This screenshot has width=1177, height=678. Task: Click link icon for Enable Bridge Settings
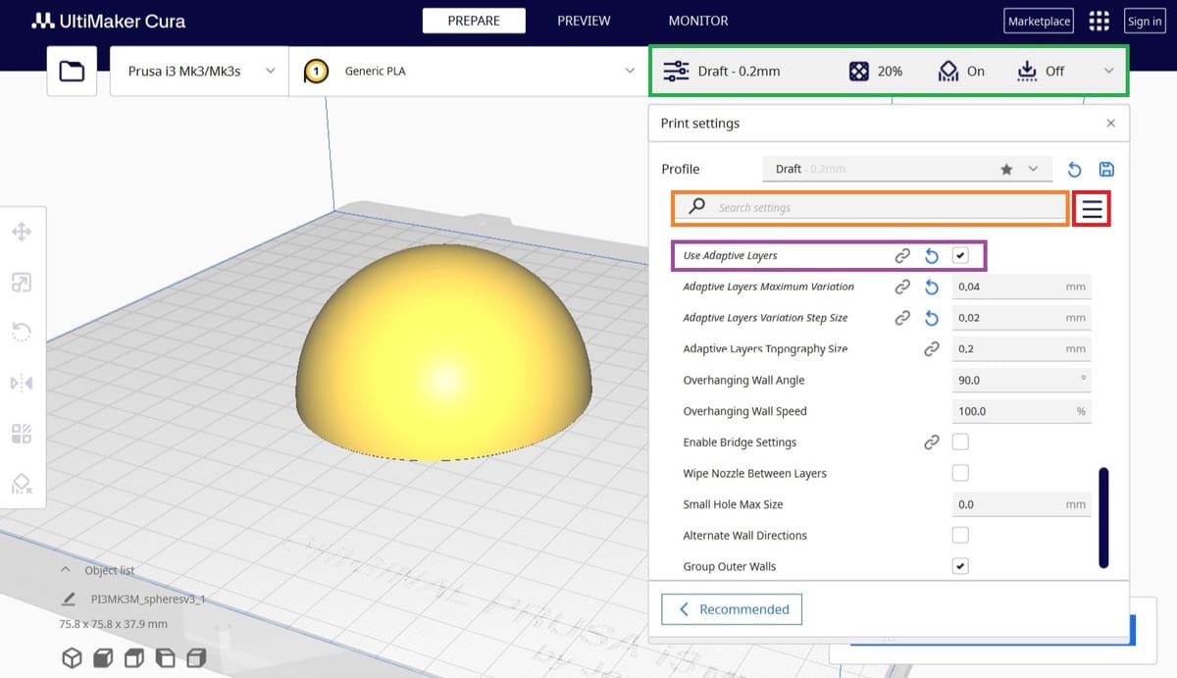tap(932, 443)
